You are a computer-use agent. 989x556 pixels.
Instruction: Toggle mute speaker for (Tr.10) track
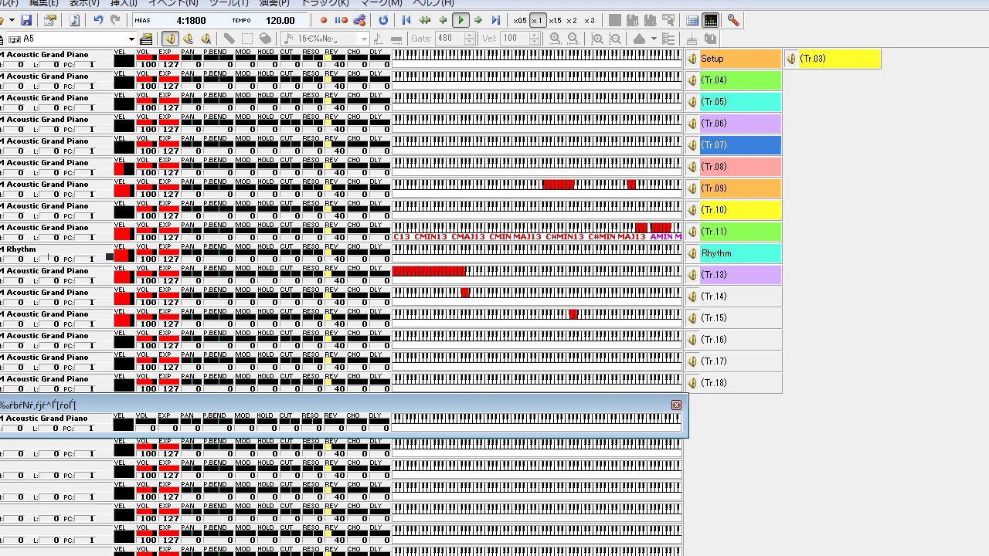(692, 210)
